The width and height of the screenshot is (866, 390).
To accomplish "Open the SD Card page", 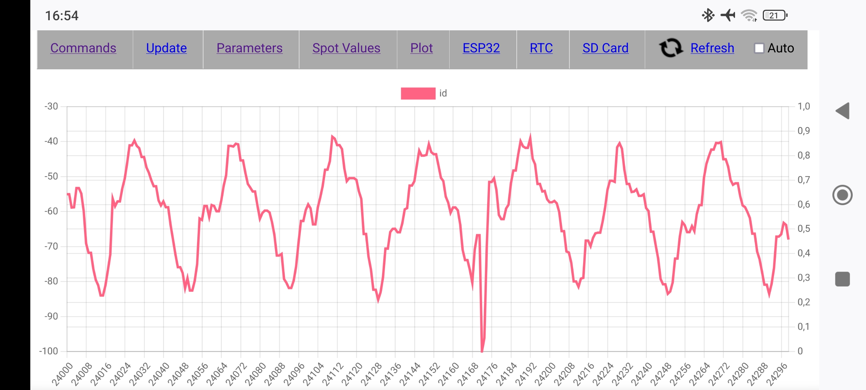I will (x=605, y=48).
